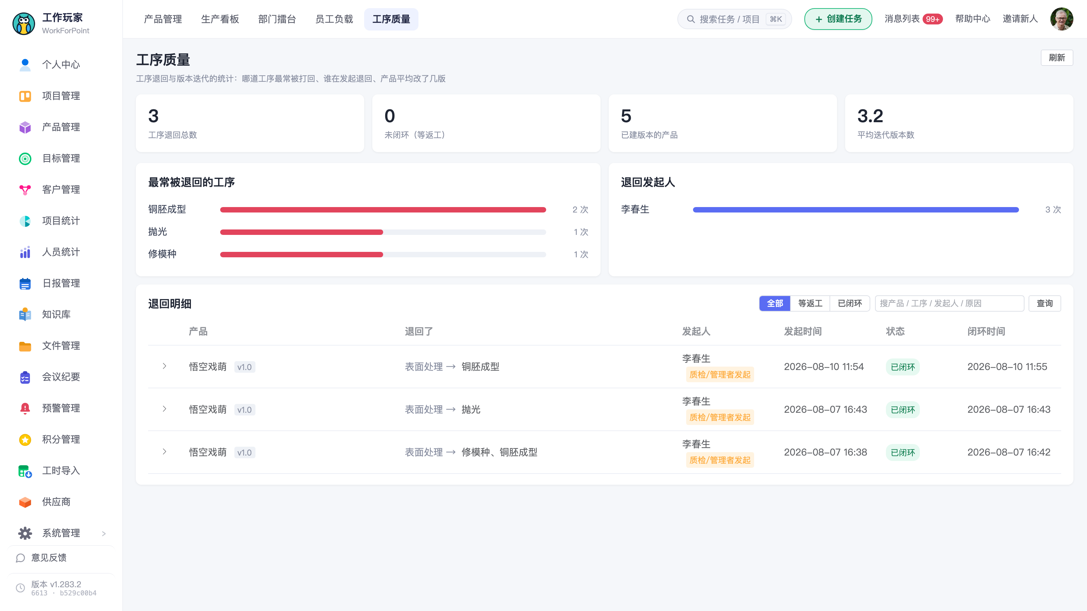
Task: Expand the 修模种、铜胚成型 return row
Action: 164,451
